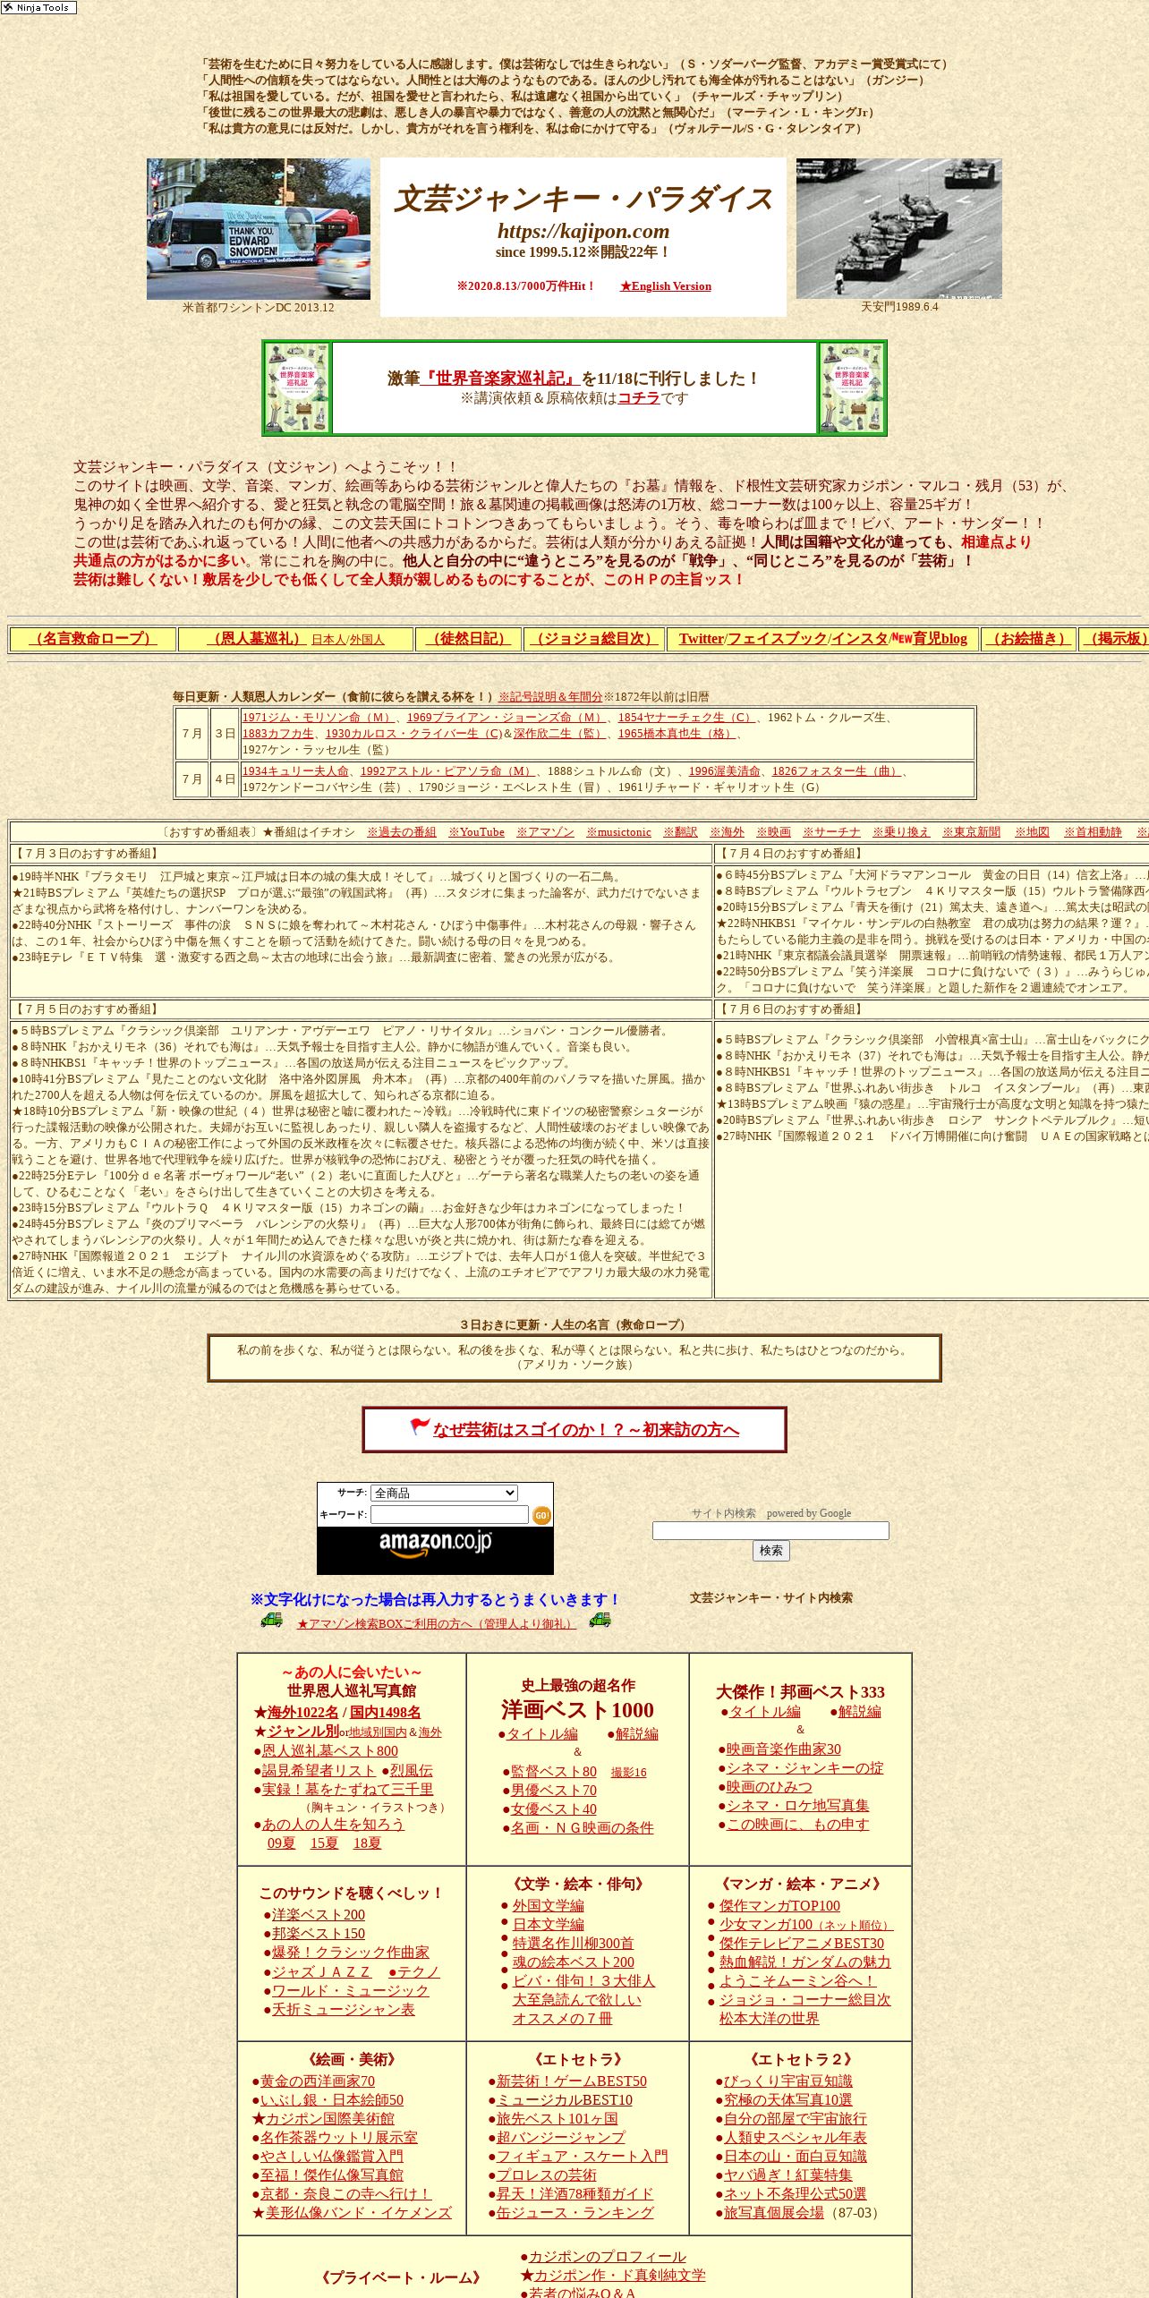Viewport: 1149px width, 2298px height.
Task: Click the green truck icon left of Amazon notice
Action: click(271, 1620)
